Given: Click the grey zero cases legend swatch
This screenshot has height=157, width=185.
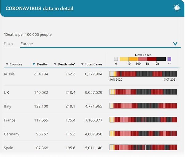Looking at the screenshot, I should pyautogui.click(x=116, y=59).
